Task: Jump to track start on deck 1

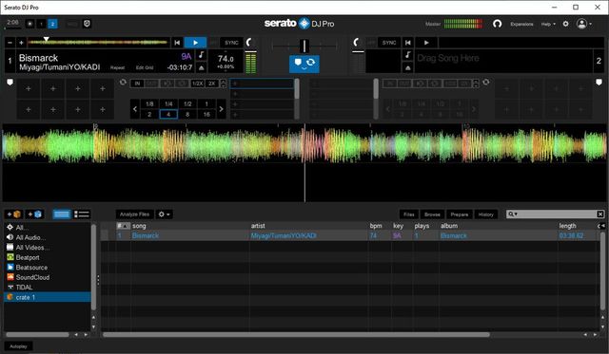Action: [177, 43]
